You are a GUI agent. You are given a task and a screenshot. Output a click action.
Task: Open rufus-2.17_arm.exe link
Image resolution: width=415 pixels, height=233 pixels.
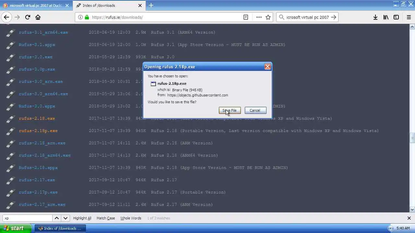[x=42, y=205]
